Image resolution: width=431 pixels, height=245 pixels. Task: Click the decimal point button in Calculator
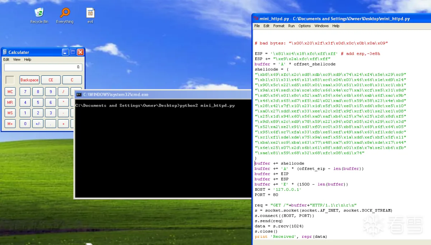click(51, 124)
